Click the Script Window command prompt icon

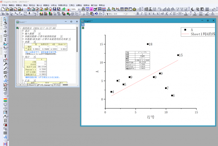[130, 9]
